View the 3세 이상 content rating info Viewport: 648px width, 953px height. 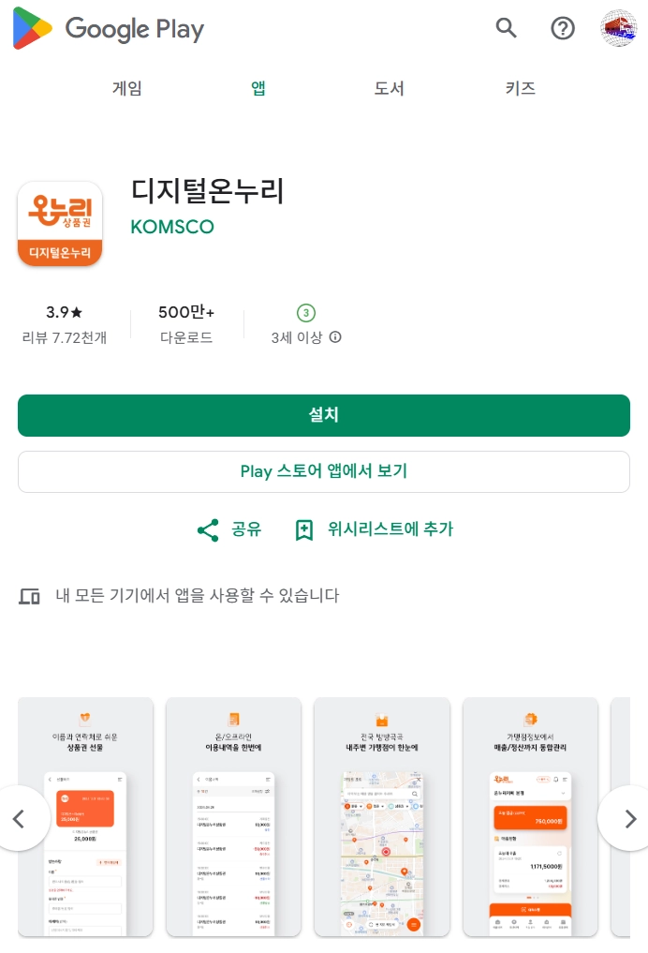click(306, 323)
